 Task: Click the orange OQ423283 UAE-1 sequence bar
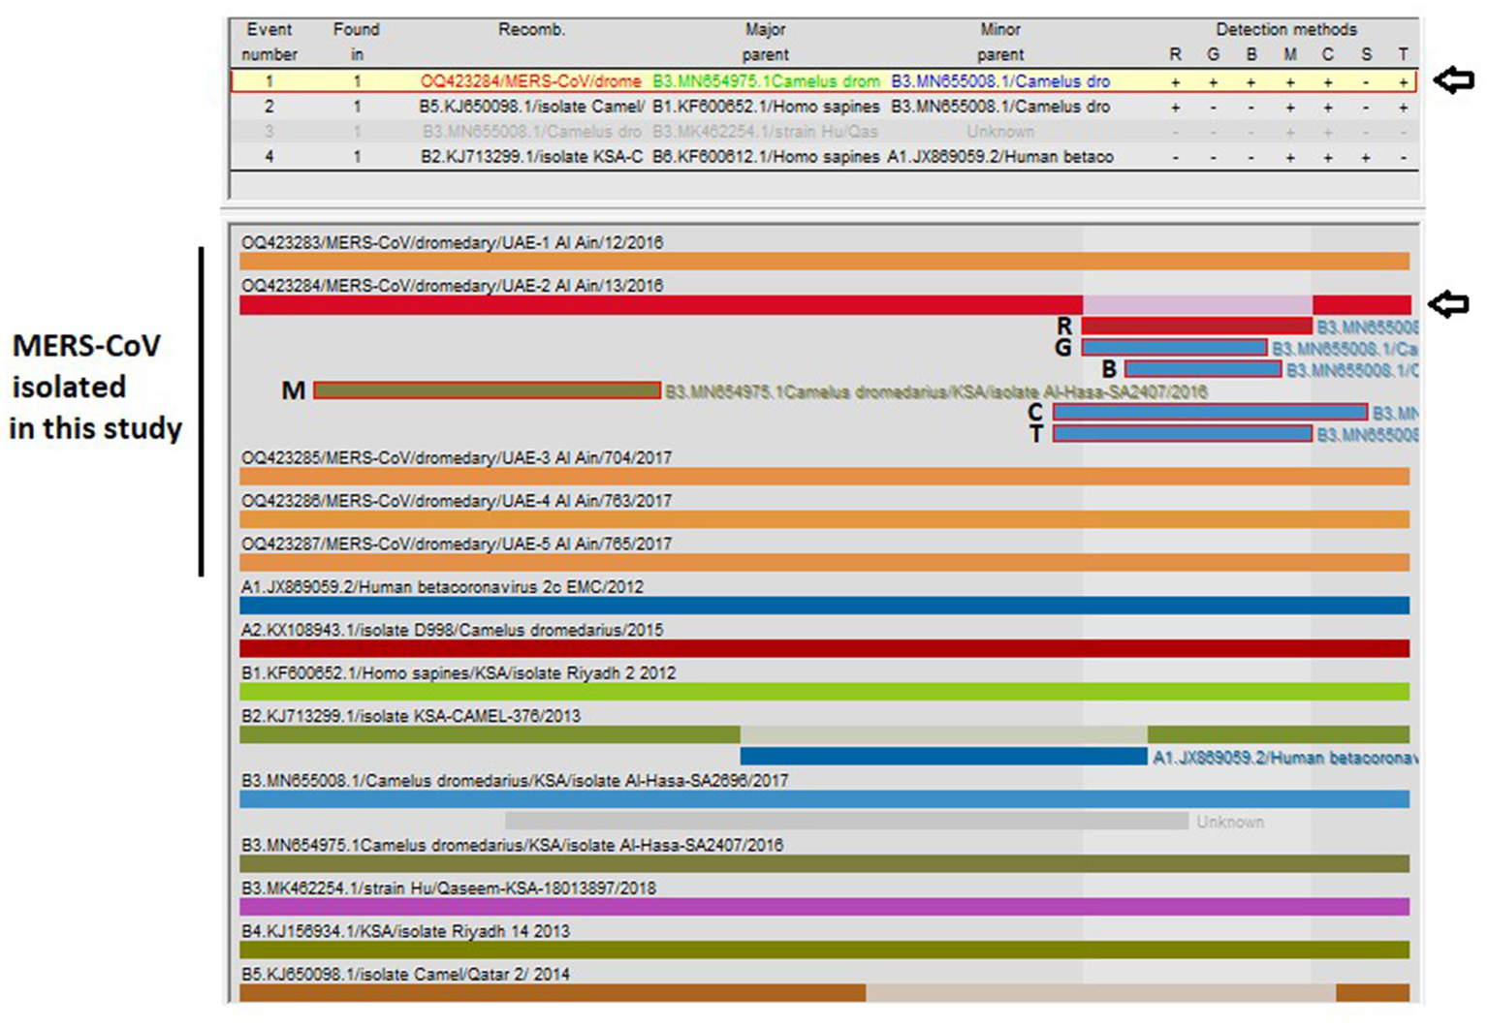[x=824, y=262]
